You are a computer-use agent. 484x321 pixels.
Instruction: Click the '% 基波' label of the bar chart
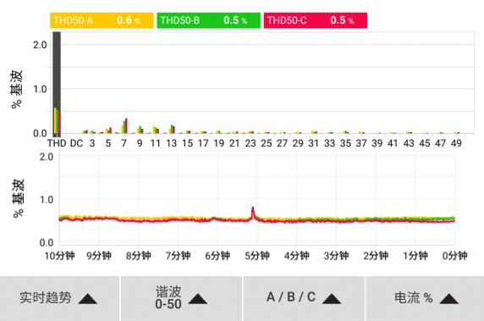17,89
